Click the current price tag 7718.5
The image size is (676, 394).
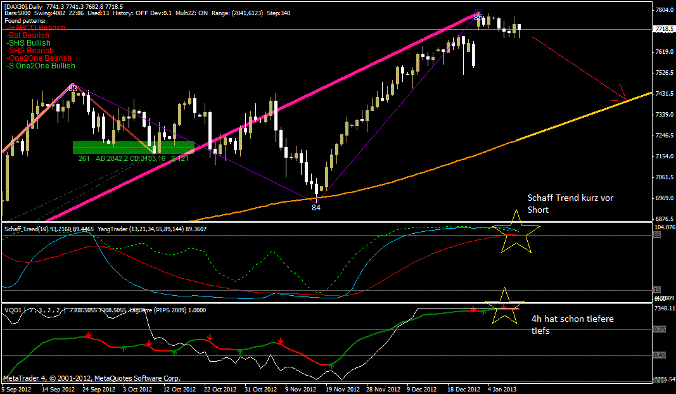[664, 29]
